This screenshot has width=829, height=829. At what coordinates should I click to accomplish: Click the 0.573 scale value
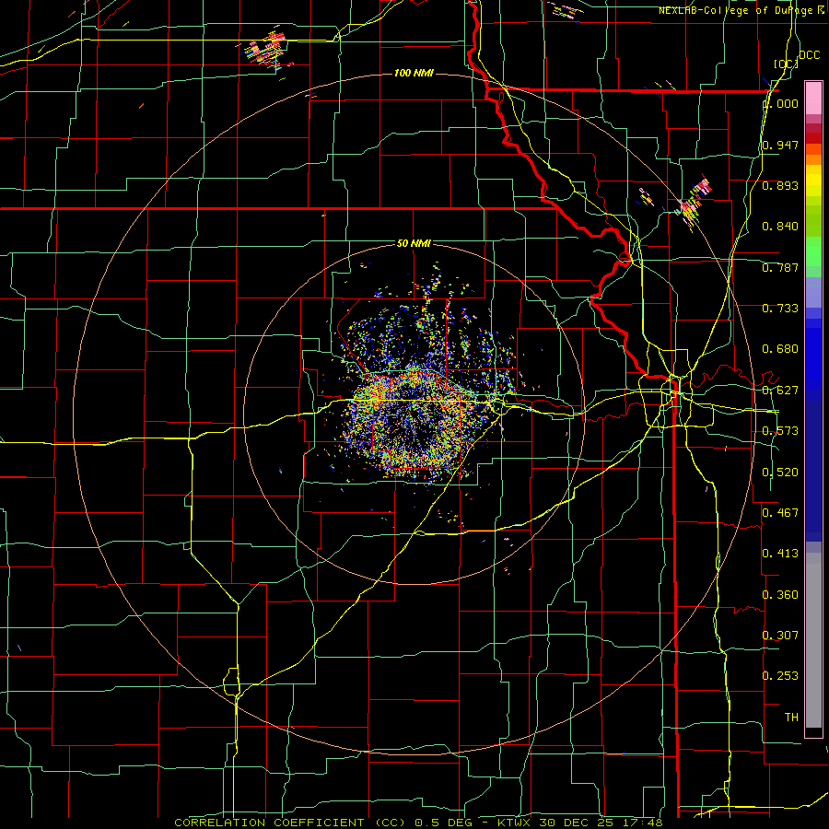[x=780, y=431]
